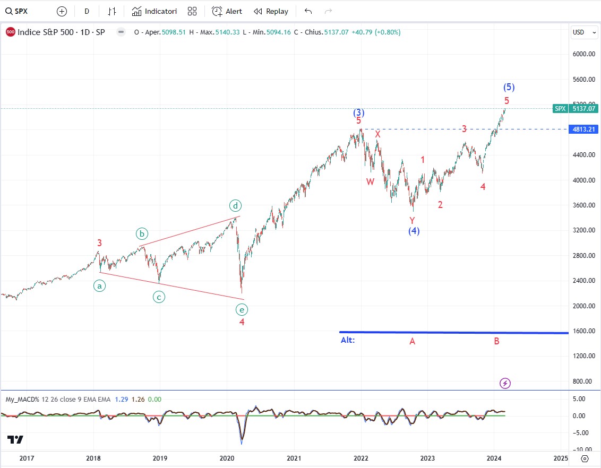Click the purple lightning event marker
The image size is (601, 468).
click(505, 383)
